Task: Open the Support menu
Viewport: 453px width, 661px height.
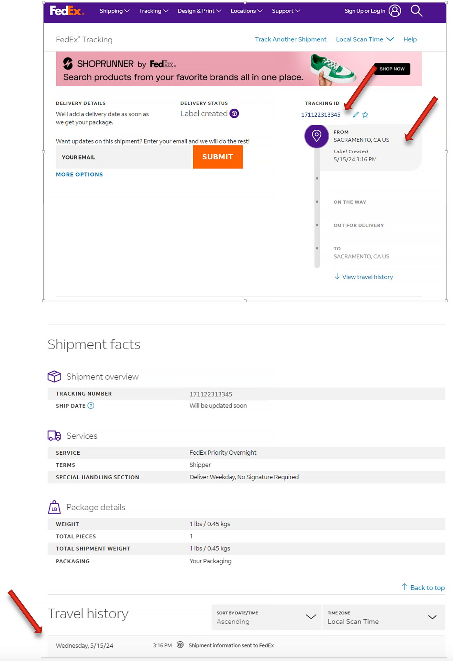Action: 286,11
